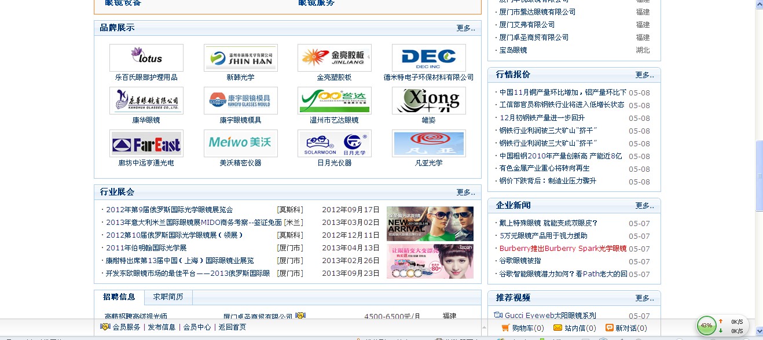763x340 pixels.
Task: Switch to the 求职简历 tab
Action: pos(168,297)
